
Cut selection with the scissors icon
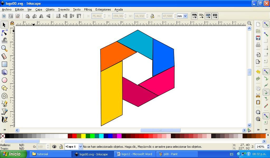258,95
